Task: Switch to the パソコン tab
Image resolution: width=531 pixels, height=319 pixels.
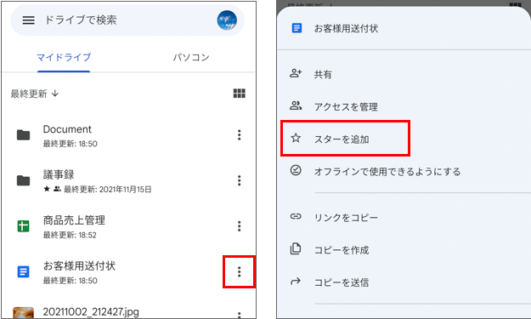Action: (191, 57)
